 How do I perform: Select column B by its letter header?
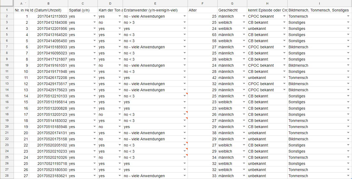(x=48, y=3)
